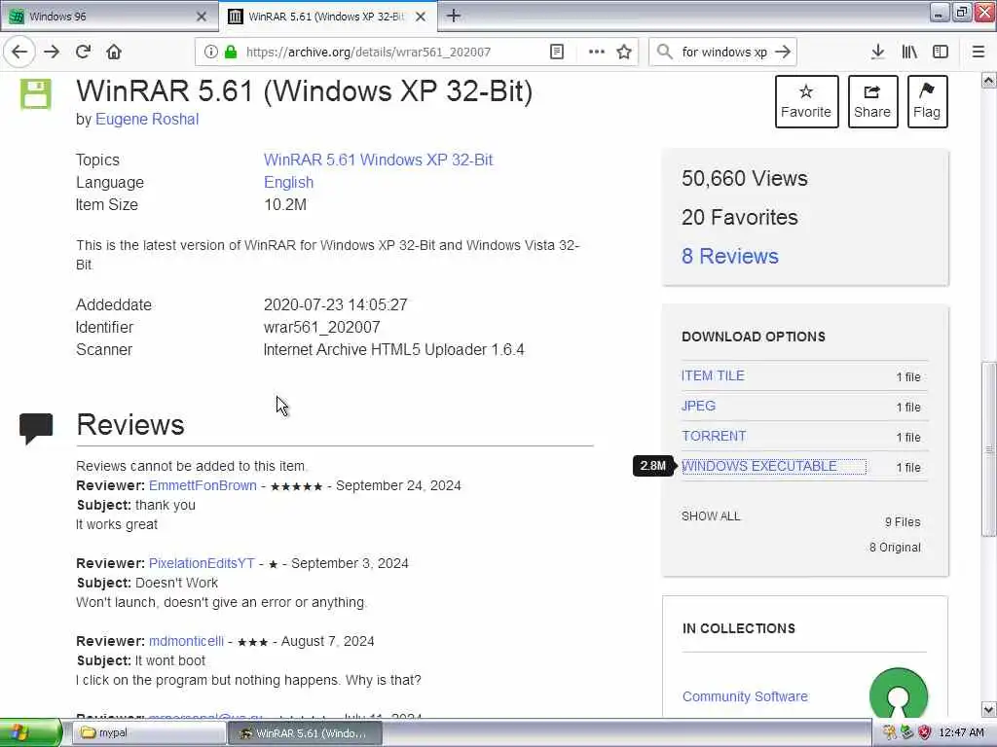Click the search magnifier icon
997x747 pixels.
tap(664, 53)
